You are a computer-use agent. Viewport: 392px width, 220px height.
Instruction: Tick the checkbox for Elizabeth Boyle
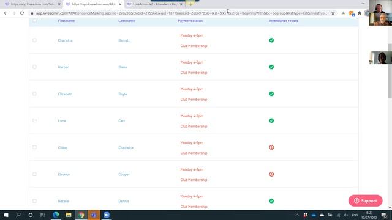click(34, 94)
